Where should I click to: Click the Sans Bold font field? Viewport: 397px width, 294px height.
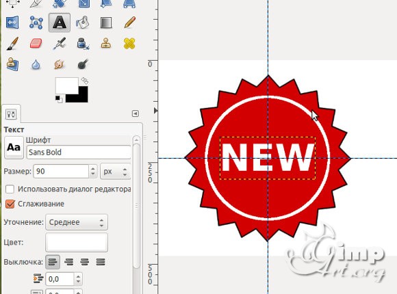coord(79,152)
